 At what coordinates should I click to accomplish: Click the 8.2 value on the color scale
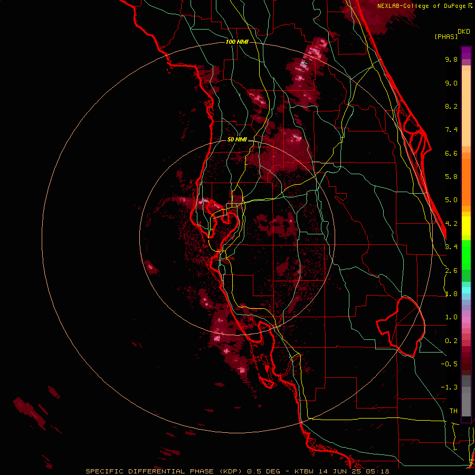click(x=451, y=106)
